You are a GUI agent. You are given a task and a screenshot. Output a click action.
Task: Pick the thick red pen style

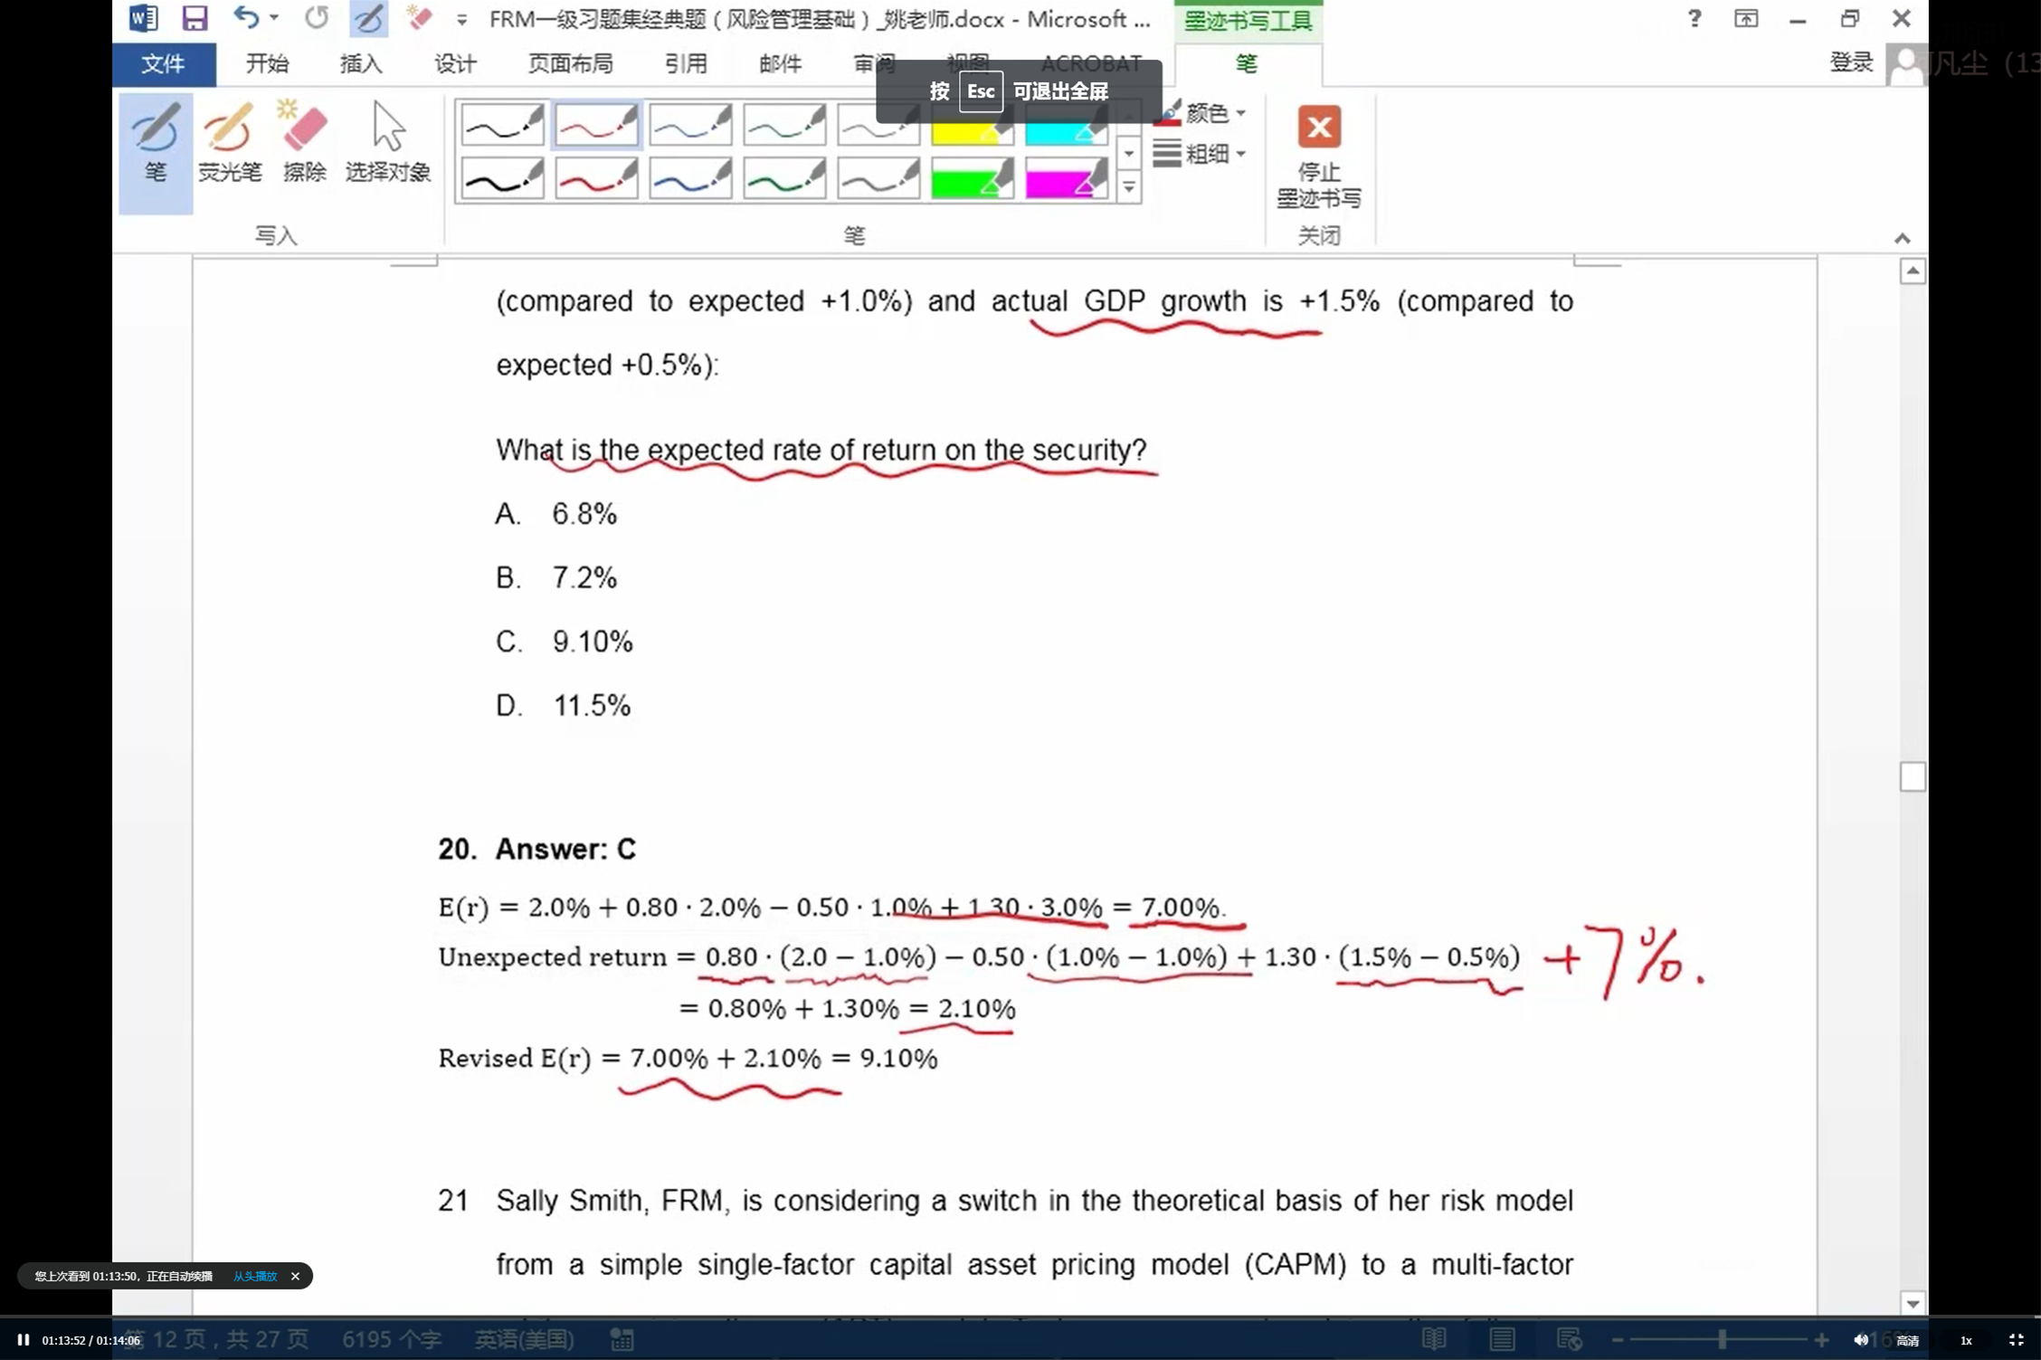pyautogui.click(x=597, y=178)
